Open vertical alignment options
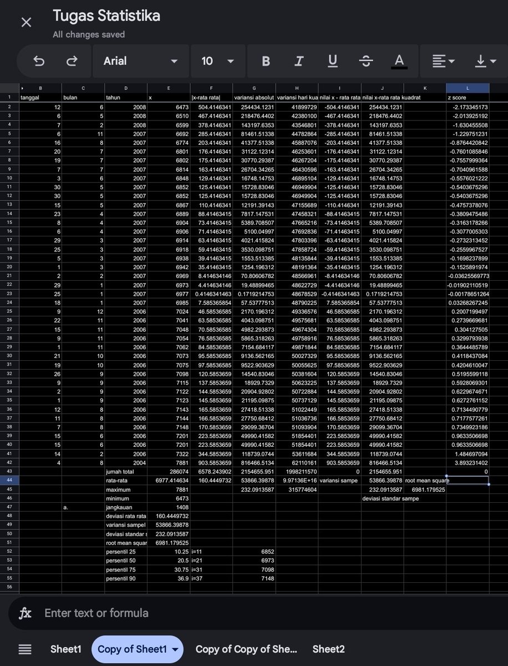Screen dimensions: 508x666 pyautogui.click(x=485, y=61)
